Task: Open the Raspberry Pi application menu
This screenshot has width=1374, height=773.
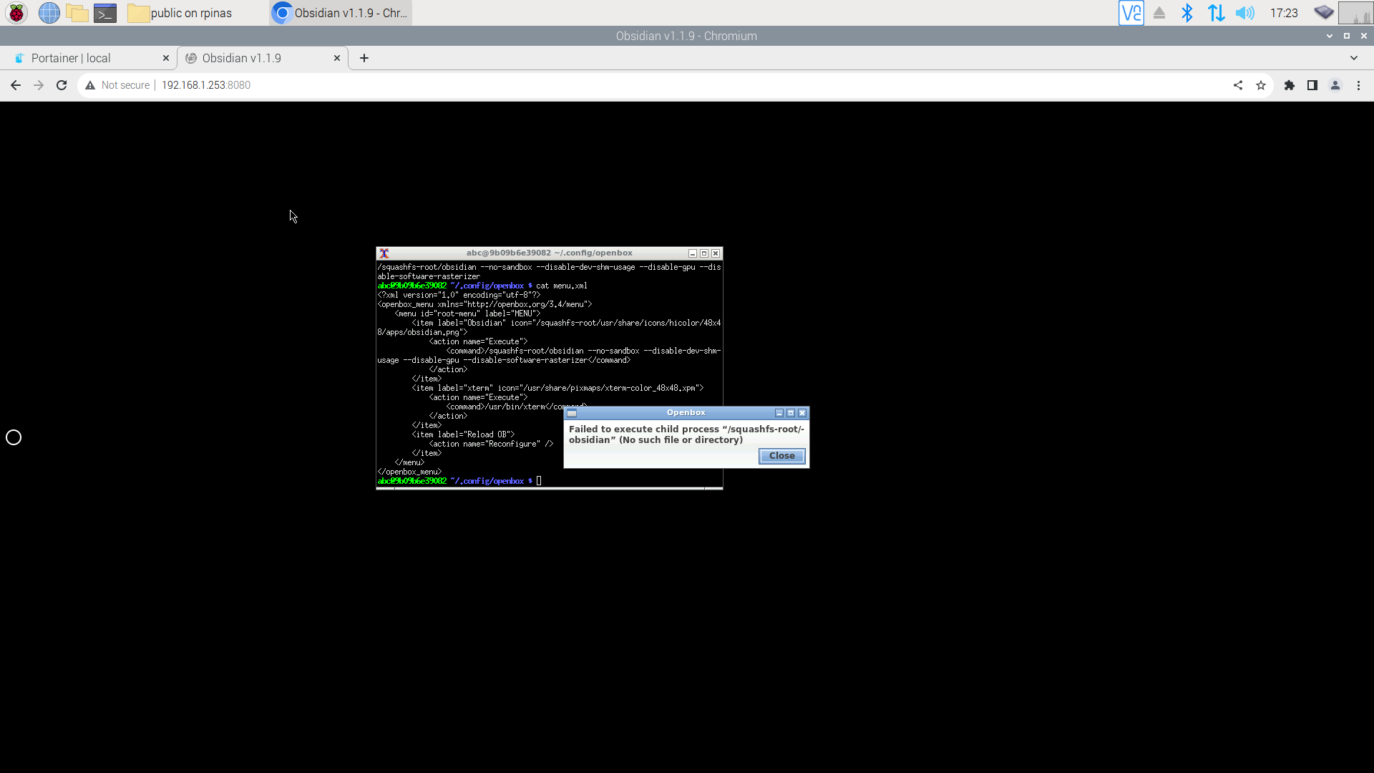Action: [15, 12]
